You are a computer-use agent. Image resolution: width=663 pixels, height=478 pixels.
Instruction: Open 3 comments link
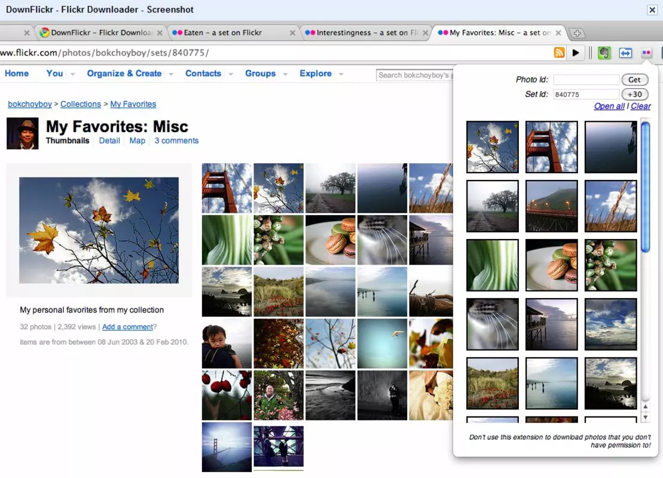click(x=176, y=141)
